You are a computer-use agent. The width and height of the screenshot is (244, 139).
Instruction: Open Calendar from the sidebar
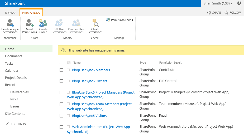pos(12,70)
